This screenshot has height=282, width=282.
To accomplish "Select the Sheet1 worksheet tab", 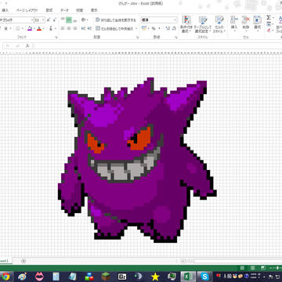I will pos(5,261).
